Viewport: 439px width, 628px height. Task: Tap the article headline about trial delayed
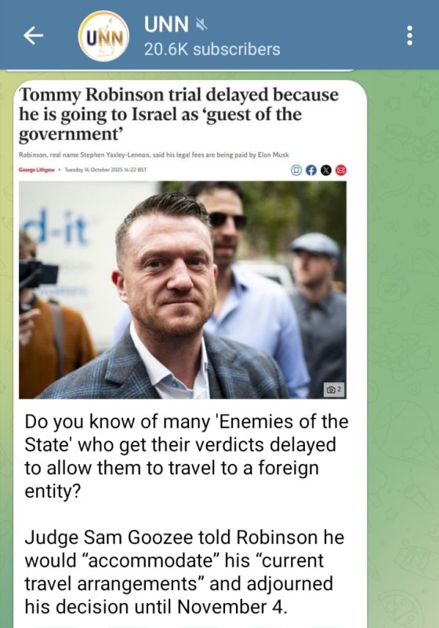(179, 115)
